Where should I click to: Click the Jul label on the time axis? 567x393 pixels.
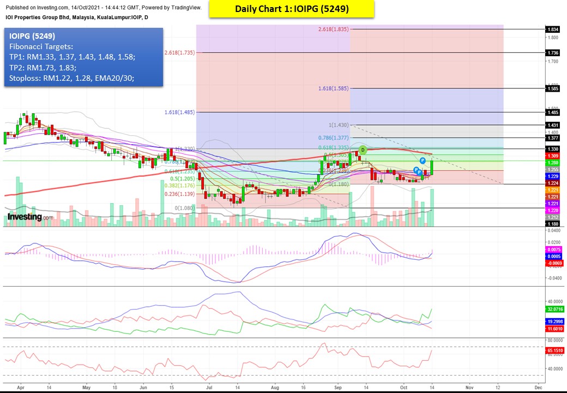coord(209,386)
